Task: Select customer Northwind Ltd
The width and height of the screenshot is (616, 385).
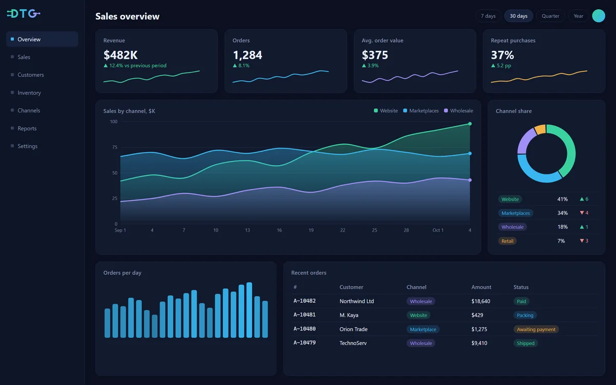Action: (357, 301)
